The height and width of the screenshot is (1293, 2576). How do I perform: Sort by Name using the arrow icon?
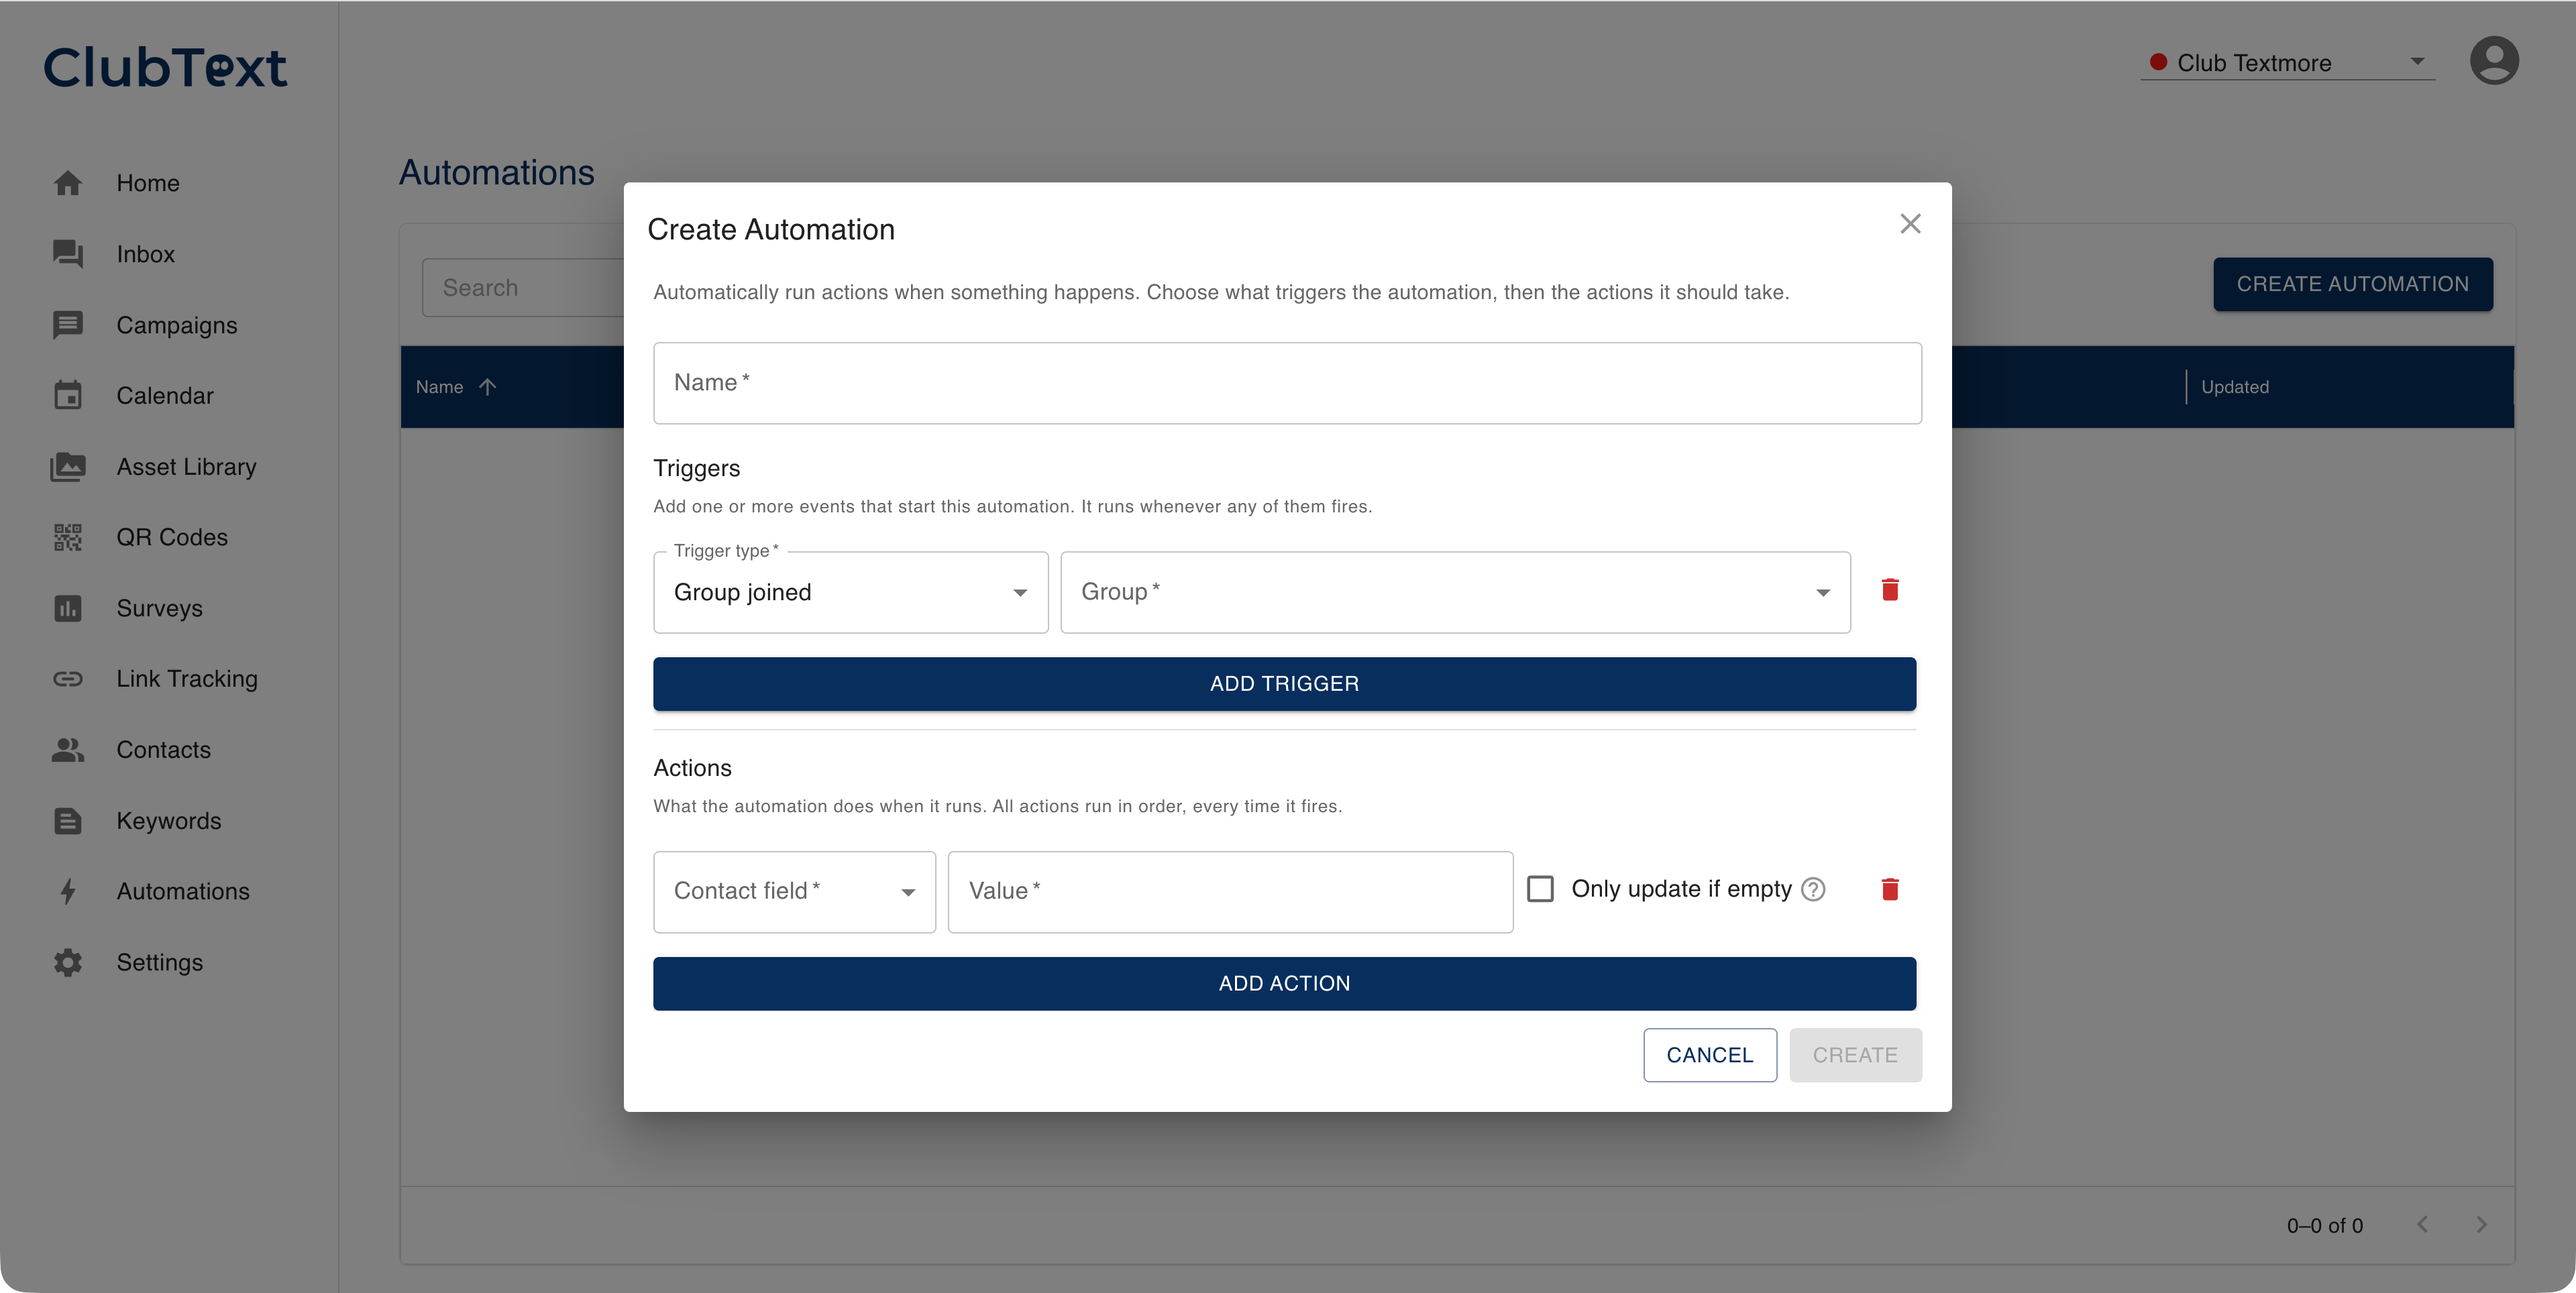487,387
